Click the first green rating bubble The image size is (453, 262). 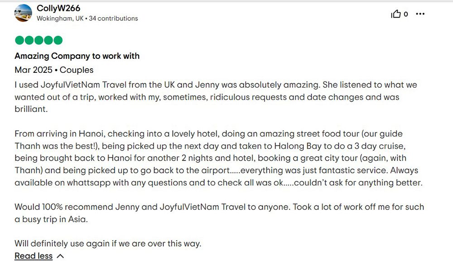[x=19, y=40]
